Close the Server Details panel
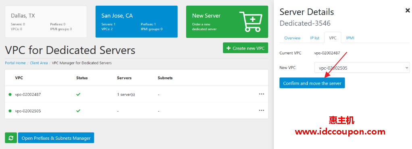412x149 pixels. pos(408,10)
